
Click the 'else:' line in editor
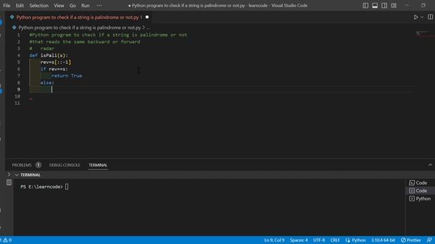click(47, 83)
